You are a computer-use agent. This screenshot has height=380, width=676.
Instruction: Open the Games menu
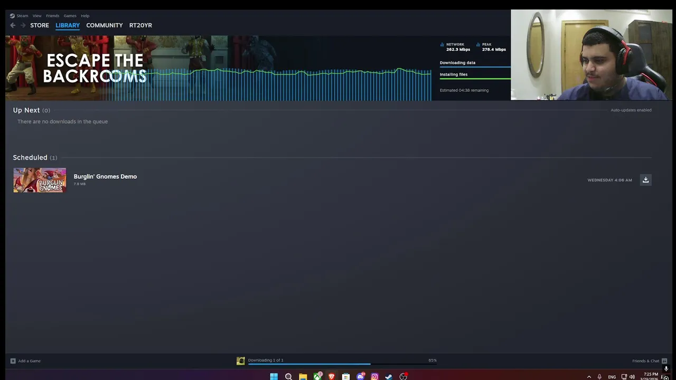pos(70,16)
